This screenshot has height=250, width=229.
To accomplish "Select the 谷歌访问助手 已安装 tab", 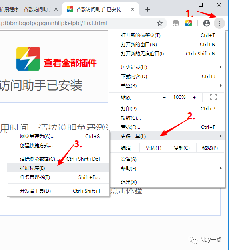I will point(100,9).
